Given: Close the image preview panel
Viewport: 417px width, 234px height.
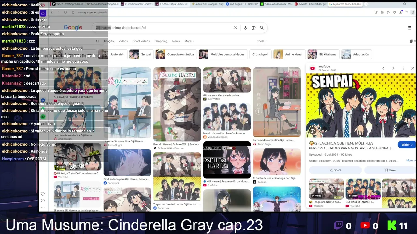Looking at the screenshot, I should click(x=413, y=68).
